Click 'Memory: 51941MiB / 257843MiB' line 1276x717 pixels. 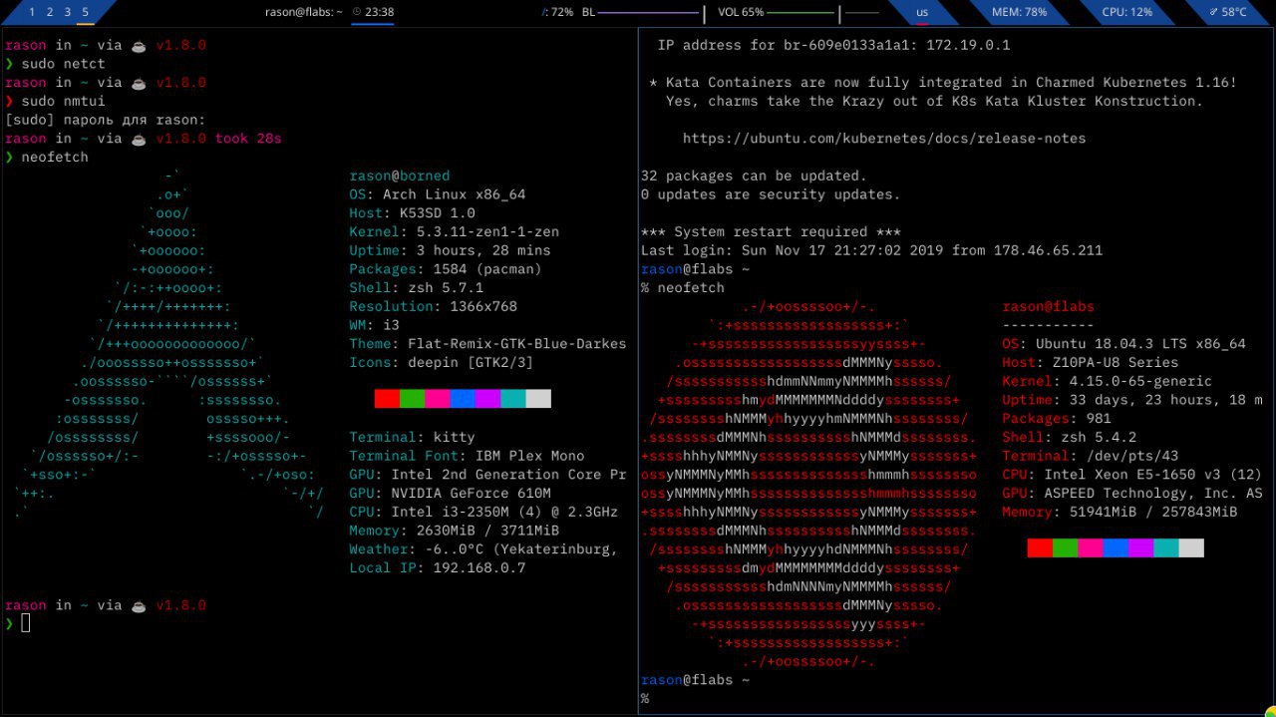pos(1119,512)
